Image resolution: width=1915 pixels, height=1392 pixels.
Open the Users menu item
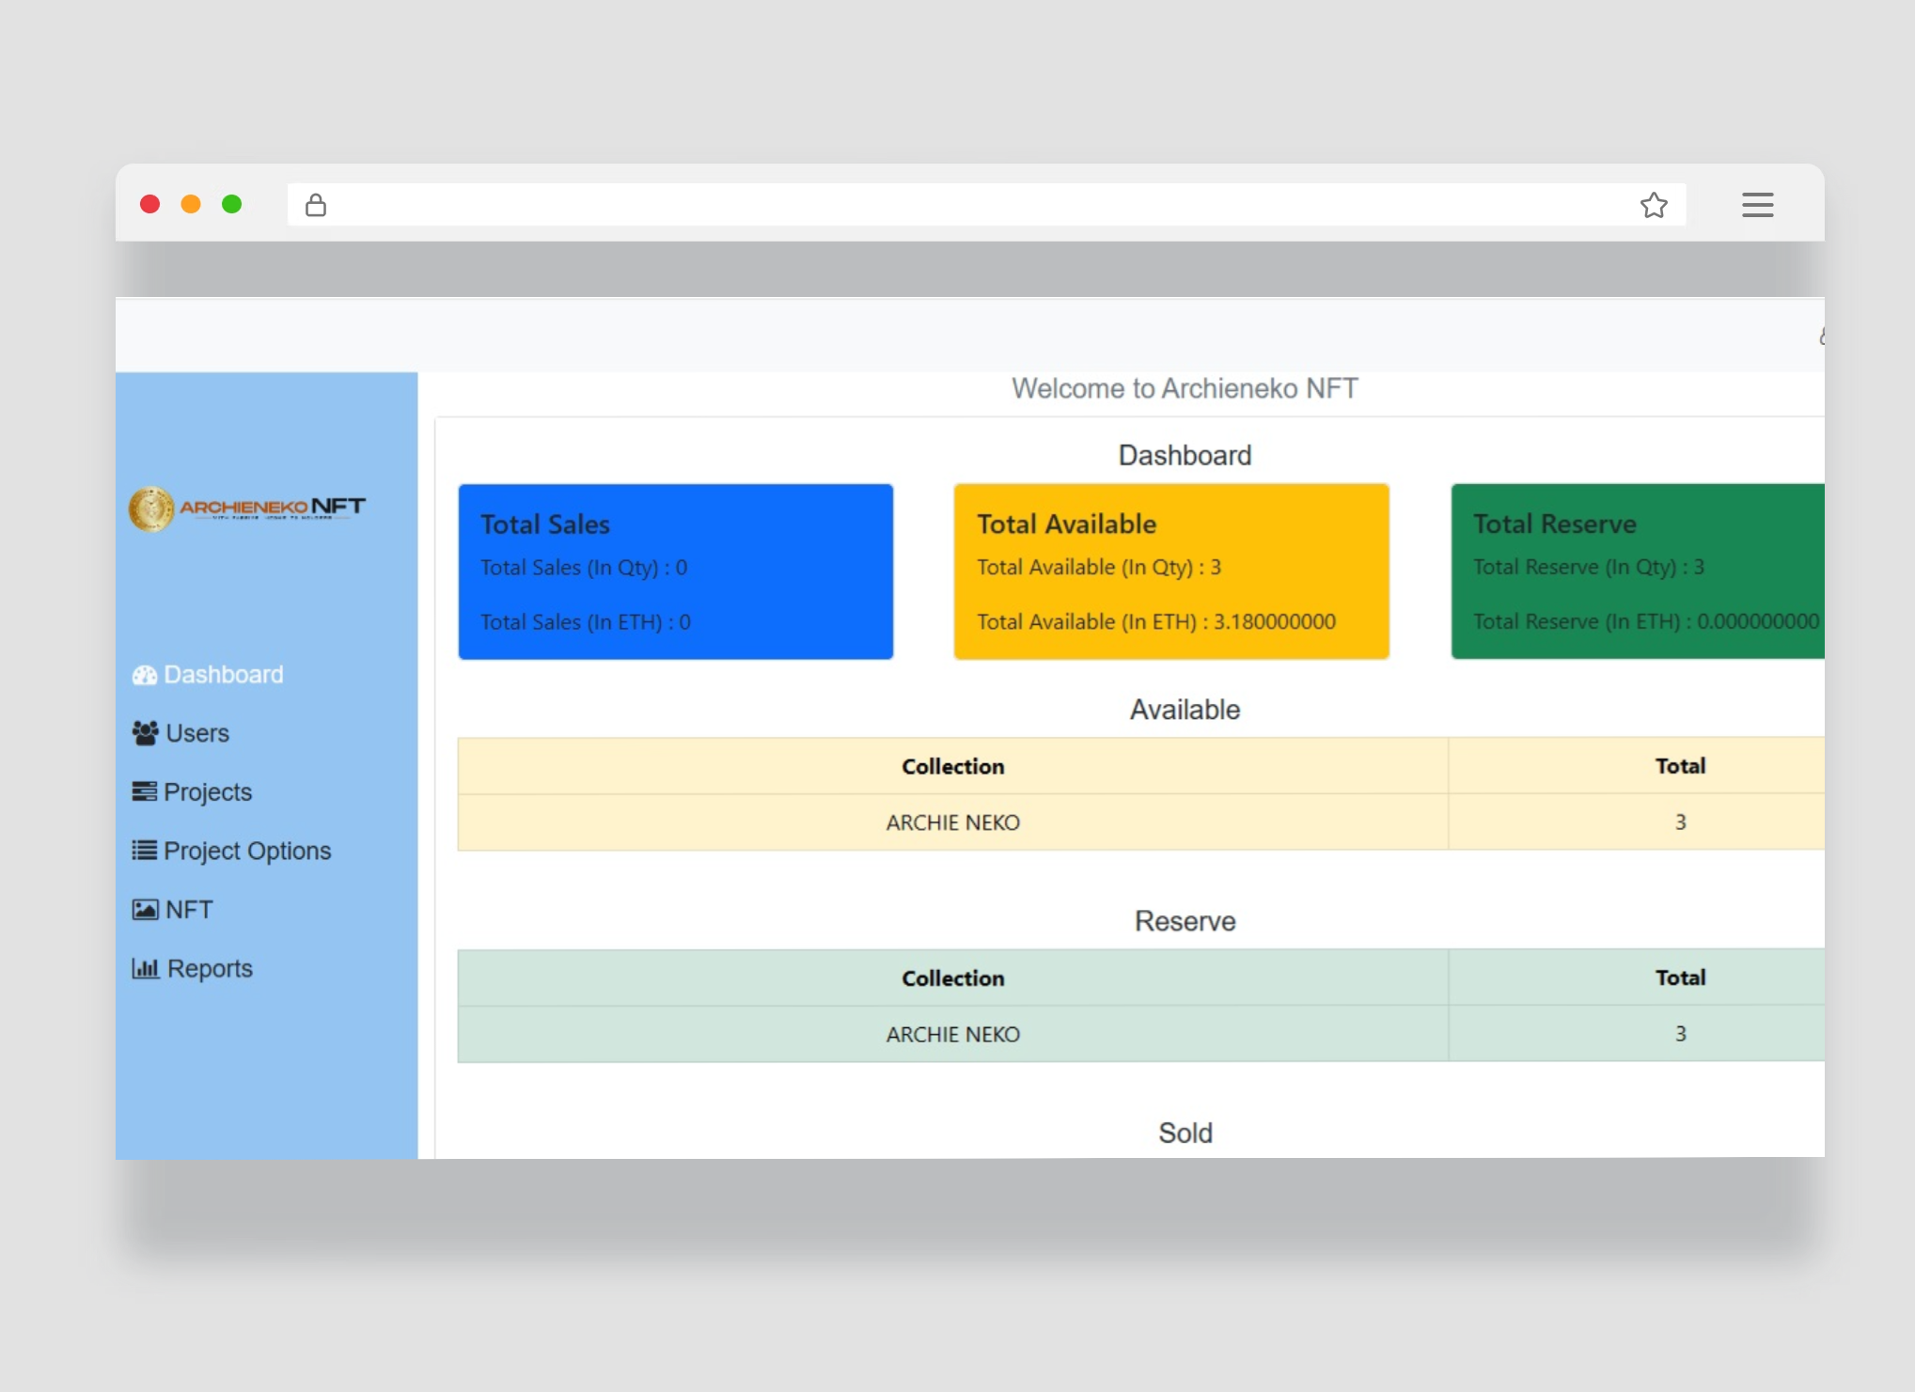pyautogui.click(x=196, y=733)
